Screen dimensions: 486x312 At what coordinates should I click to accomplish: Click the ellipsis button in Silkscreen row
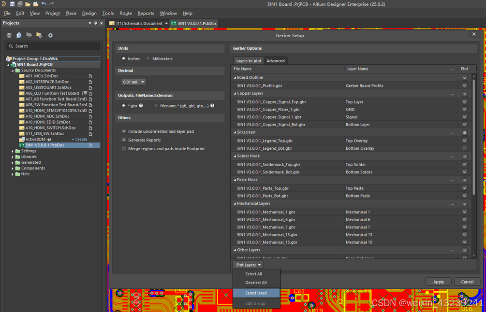pos(452,132)
